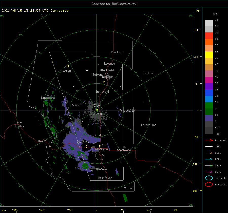Select the Sundre label
Viewport: 228px width, 213px height.
[77, 105]
